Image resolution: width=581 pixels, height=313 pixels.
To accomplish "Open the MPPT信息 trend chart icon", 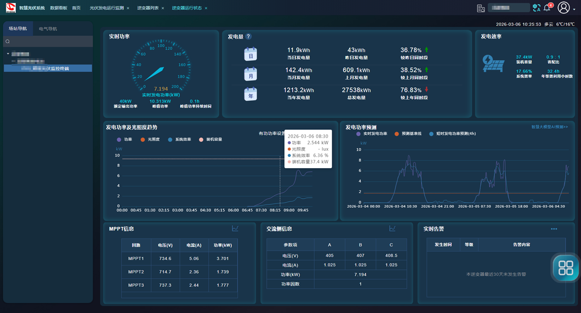I will 235,229.
